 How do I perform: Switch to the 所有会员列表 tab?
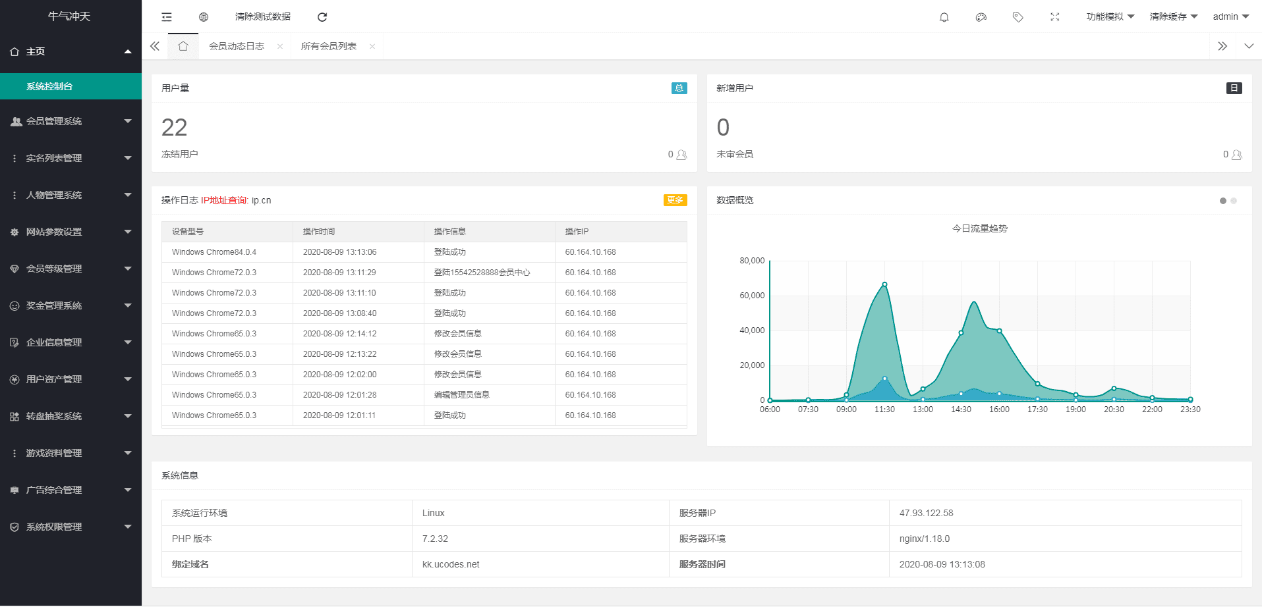329,46
